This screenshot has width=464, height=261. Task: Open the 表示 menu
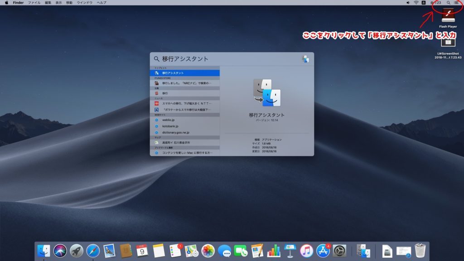click(x=58, y=3)
